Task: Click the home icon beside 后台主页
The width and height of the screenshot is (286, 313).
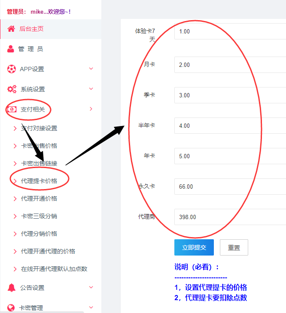Action: tap(11, 29)
